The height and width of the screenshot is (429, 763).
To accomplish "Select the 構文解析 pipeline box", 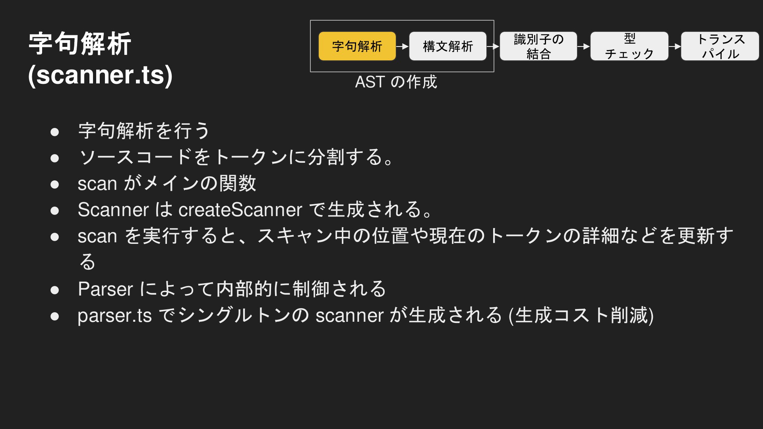I will click(448, 46).
